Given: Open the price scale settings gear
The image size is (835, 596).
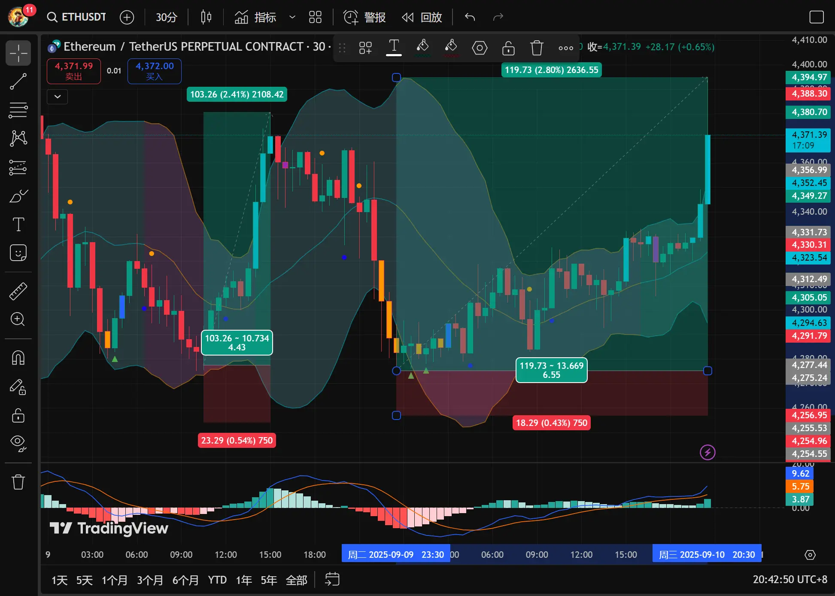Looking at the screenshot, I should point(810,555).
